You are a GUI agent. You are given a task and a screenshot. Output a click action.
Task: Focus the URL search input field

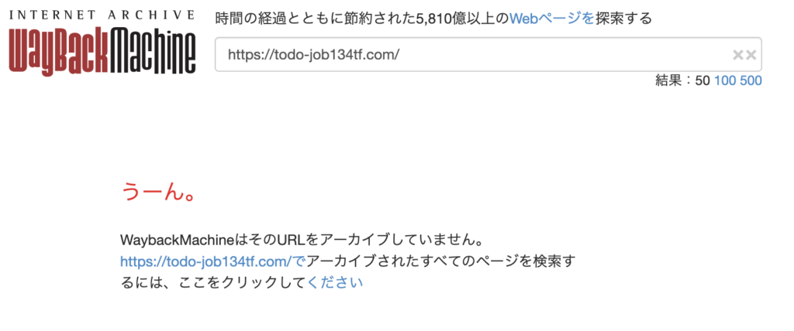(488, 55)
